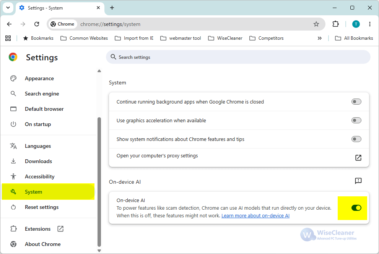Viewport: 379px width, 254px height.
Task: Open computer's proxy settings external link icon
Action: [x=358, y=158]
